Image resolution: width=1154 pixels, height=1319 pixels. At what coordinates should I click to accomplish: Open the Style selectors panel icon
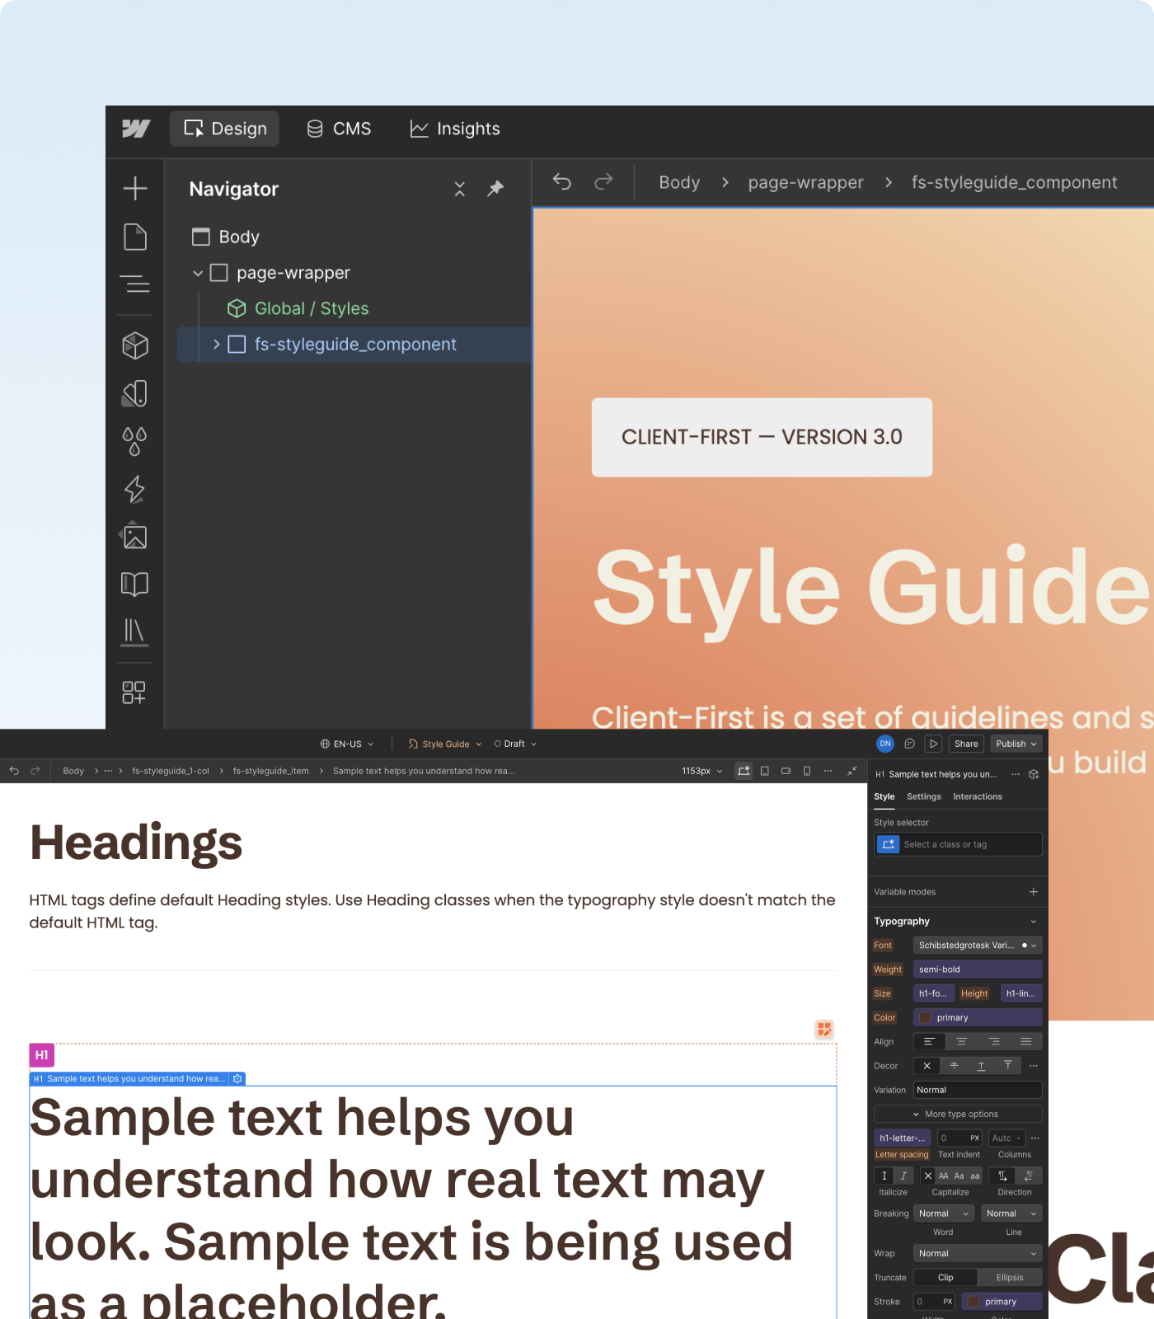tap(135, 393)
